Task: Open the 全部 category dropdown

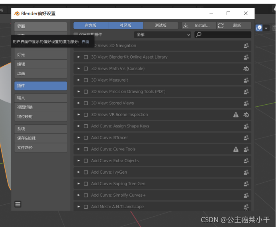Action: [162, 35]
